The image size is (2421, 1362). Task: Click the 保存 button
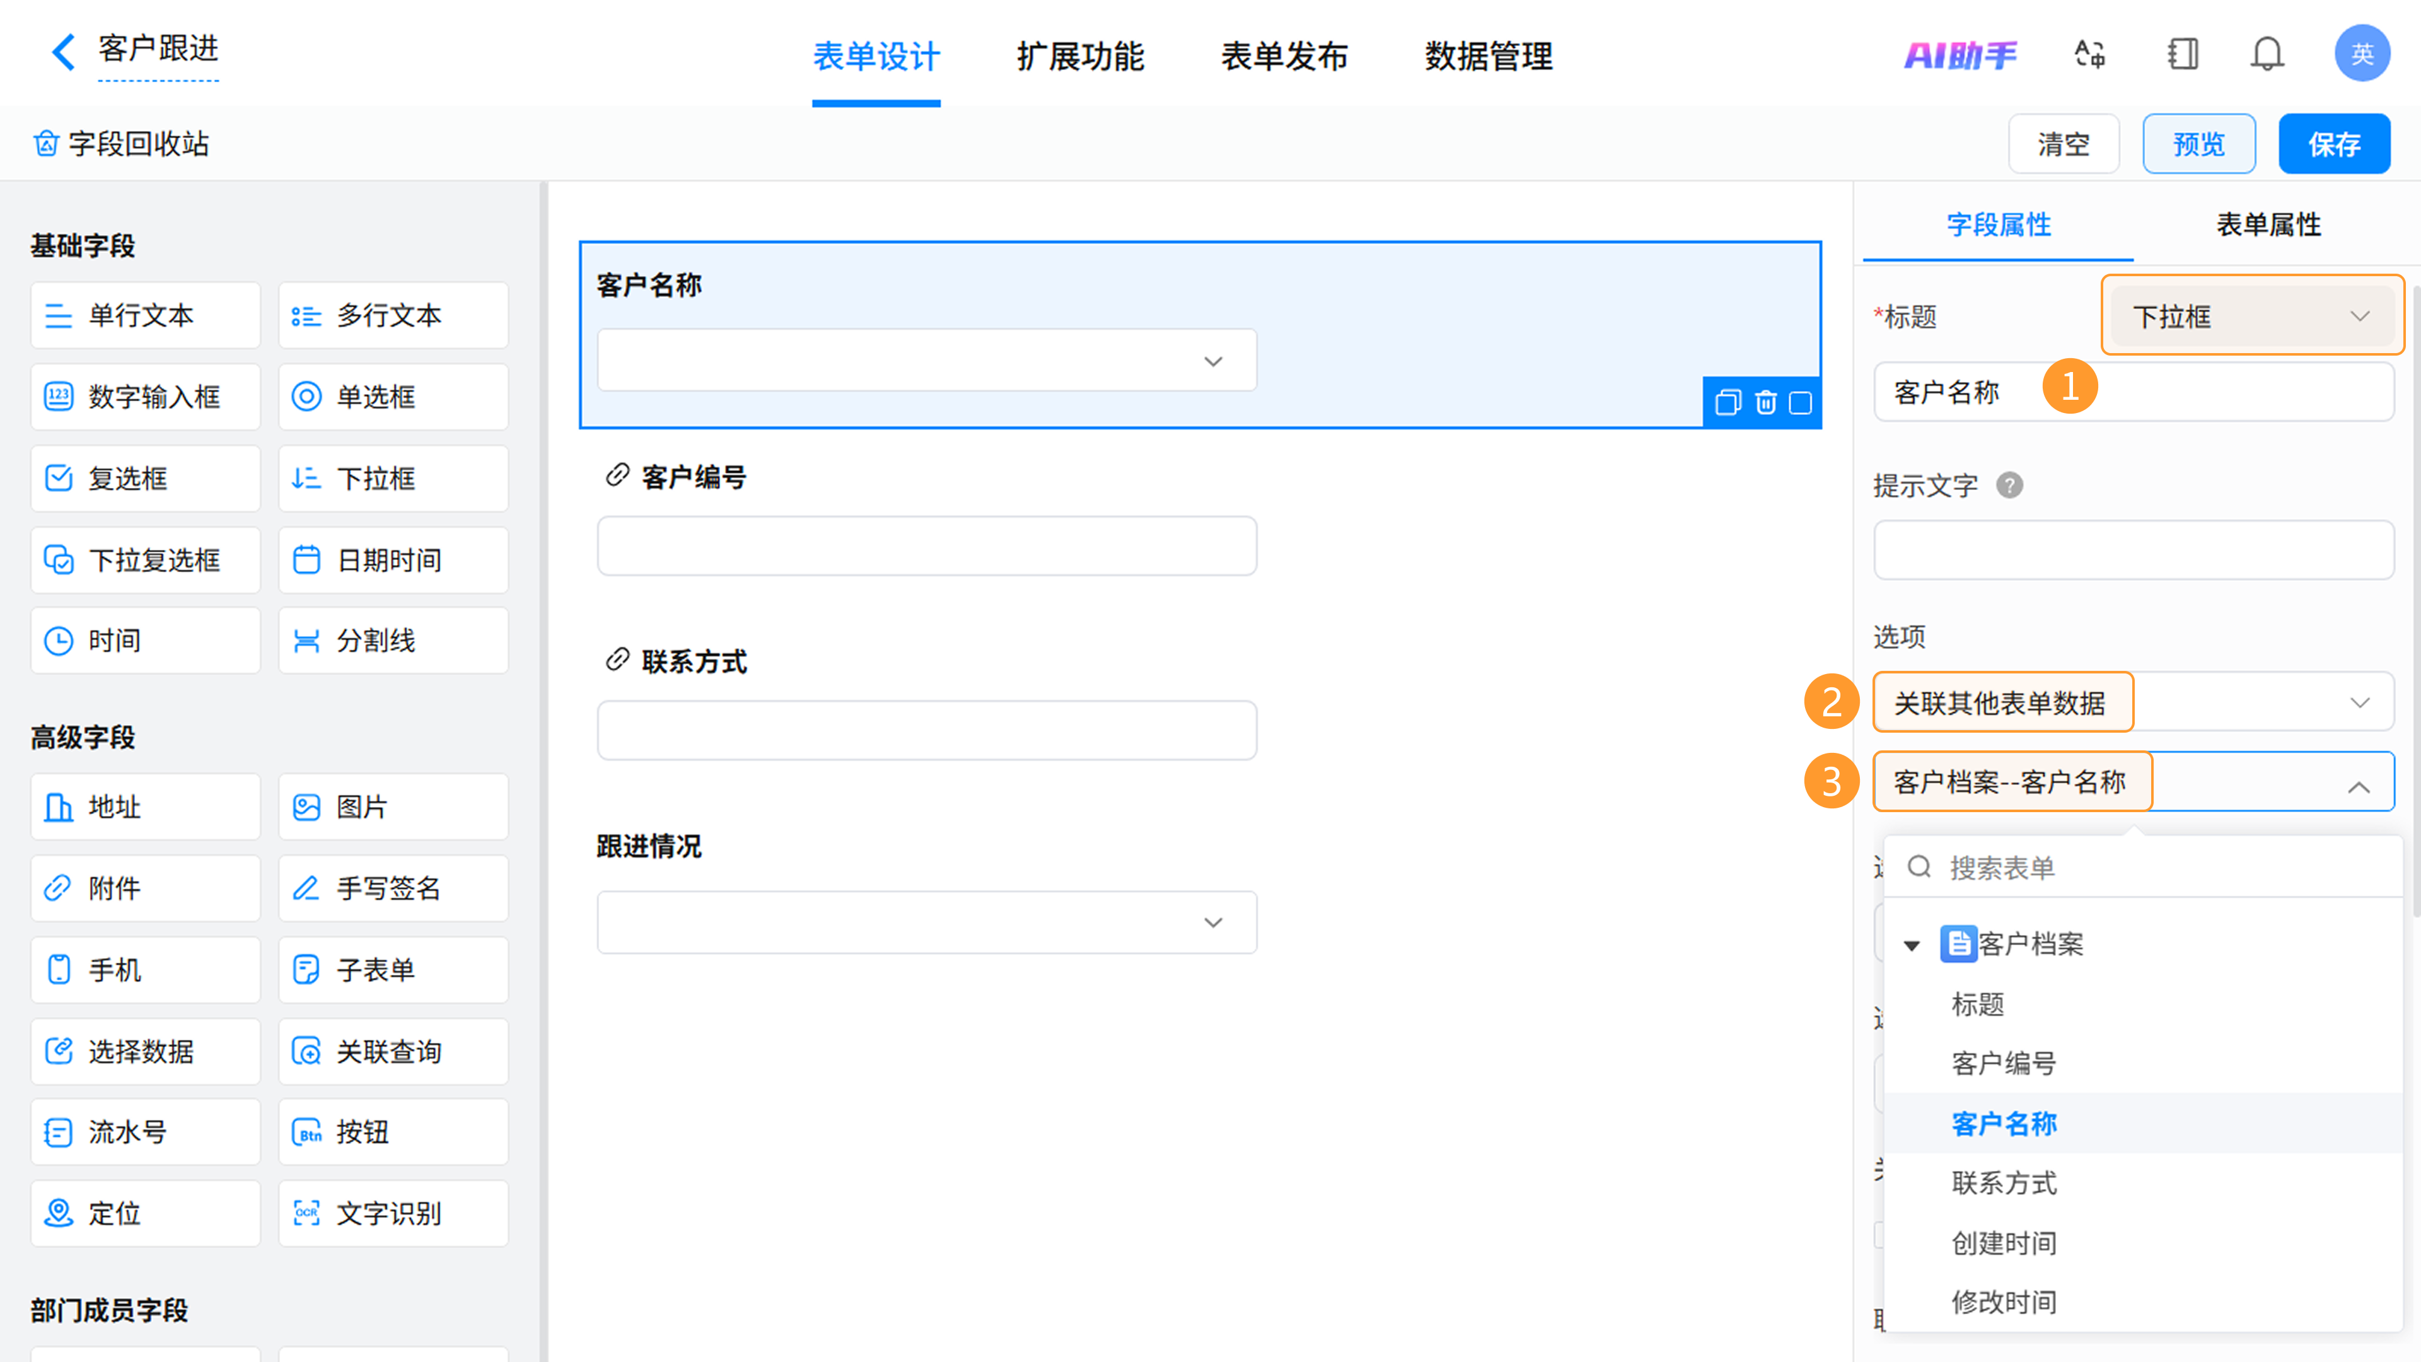2333,145
